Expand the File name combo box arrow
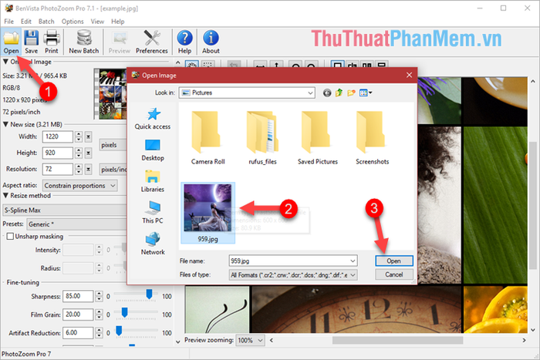Image resolution: width=540 pixels, height=360 pixels. coord(353,261)
